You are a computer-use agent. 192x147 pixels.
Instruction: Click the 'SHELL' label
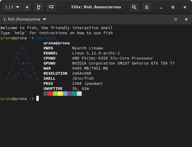(x=49, y=79)
